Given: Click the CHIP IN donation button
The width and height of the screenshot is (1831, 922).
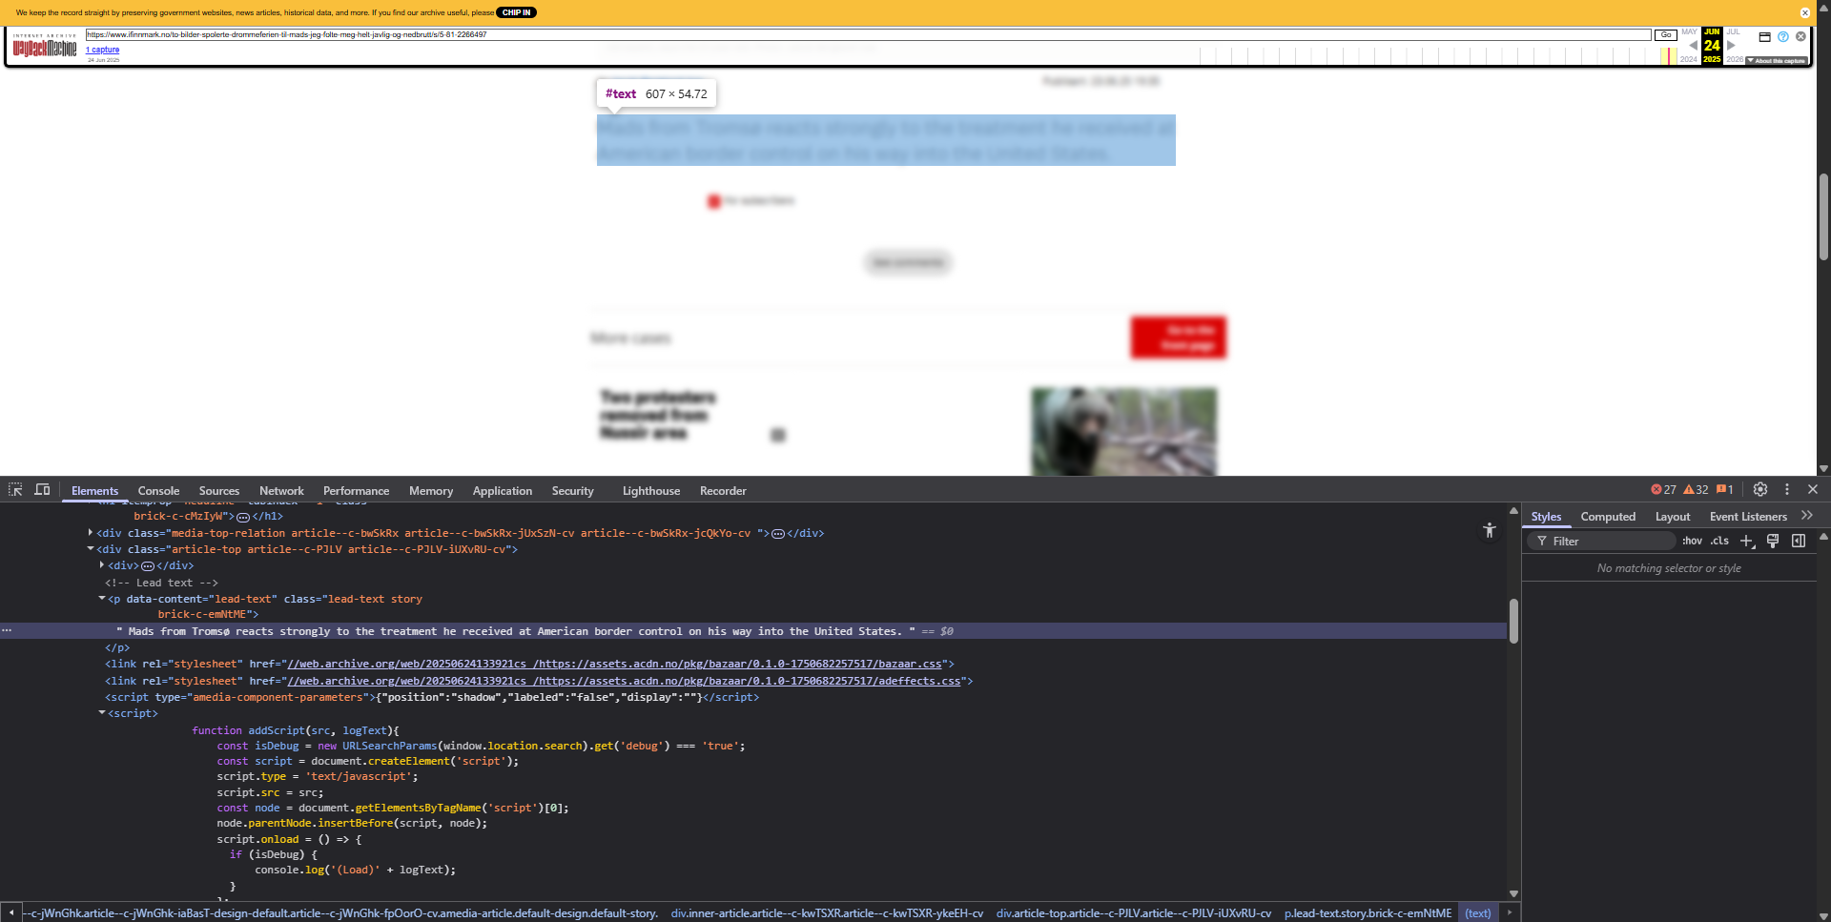Looking at the screenshot, I should 516,12.
